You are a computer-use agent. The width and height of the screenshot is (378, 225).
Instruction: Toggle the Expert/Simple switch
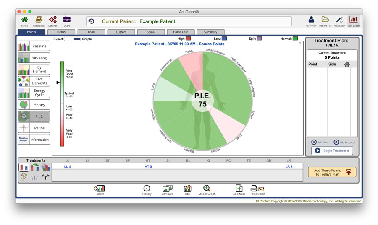(73, 39)
